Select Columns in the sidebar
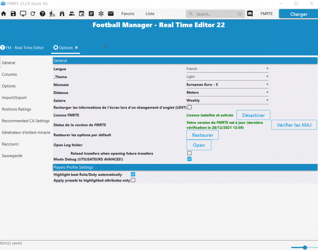 (9, 74)
